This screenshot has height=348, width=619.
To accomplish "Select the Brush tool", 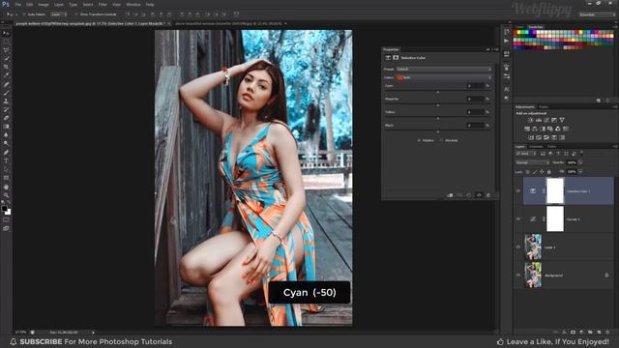I will [x=6, y=93].
